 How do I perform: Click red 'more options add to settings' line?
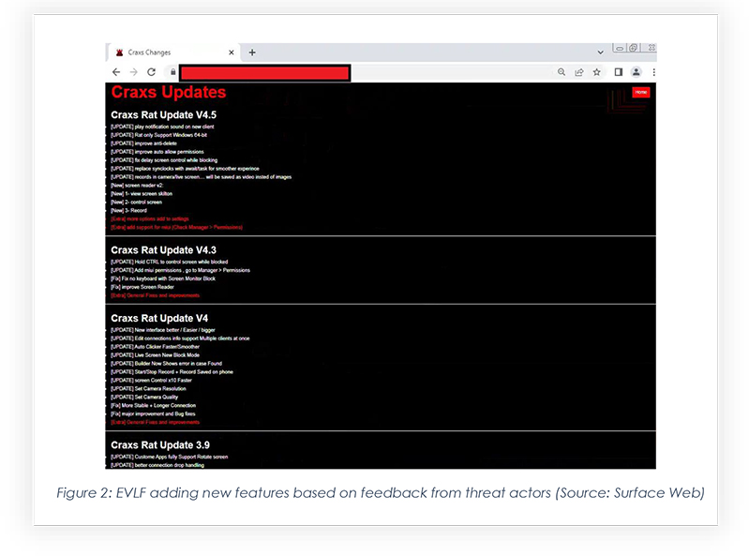point(150,218)
